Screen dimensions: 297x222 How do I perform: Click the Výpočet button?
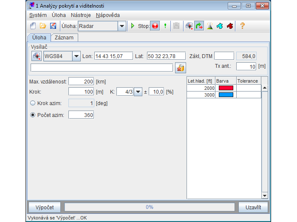[45, 207]
